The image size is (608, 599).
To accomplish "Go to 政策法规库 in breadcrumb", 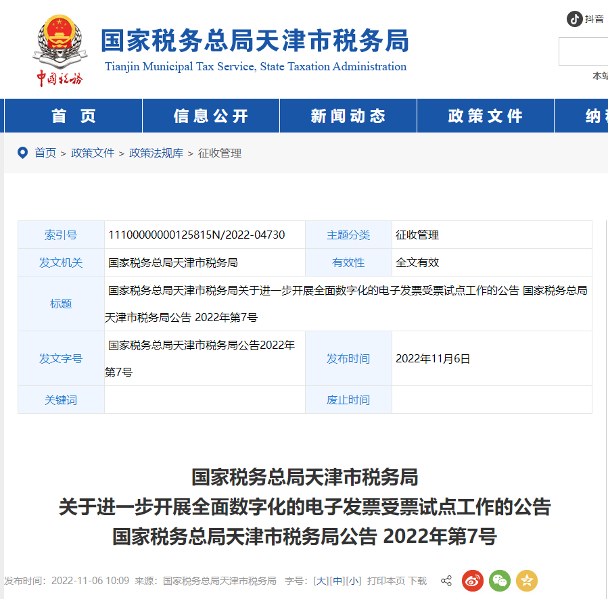I will click(x=156, y=153).
